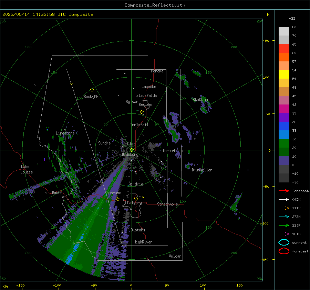The width and height of the screenshot is (310, 290).
Task: Click the Innisfail city label
Action: pyautogui.click(x=139, y=125)
